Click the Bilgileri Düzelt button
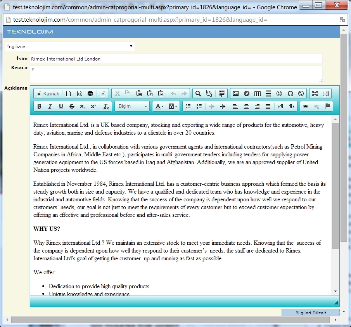The height and width of the screenshot is (327, 351). pos(311,312)
